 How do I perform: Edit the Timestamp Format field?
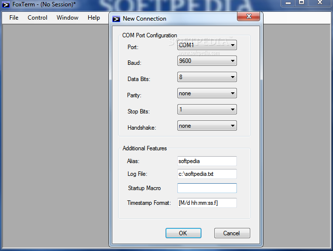pyautogui.click(x=207, y=203)
